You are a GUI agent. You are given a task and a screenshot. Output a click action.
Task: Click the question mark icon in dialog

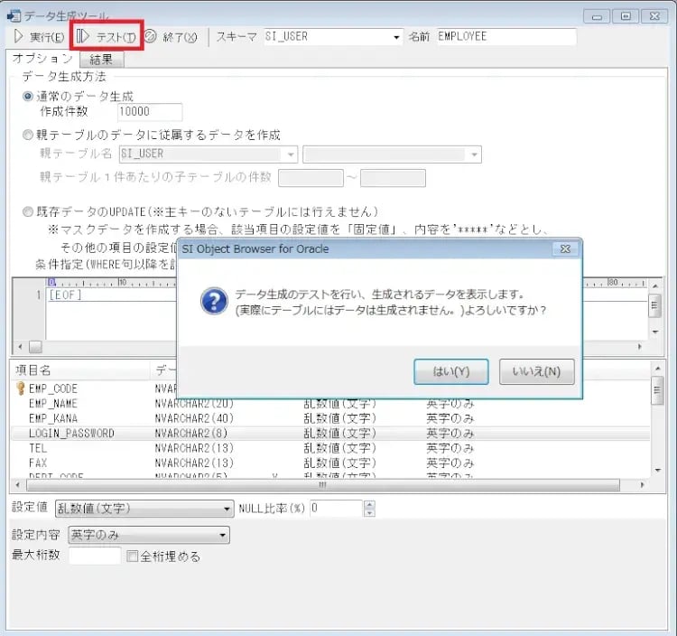[212, 301]
